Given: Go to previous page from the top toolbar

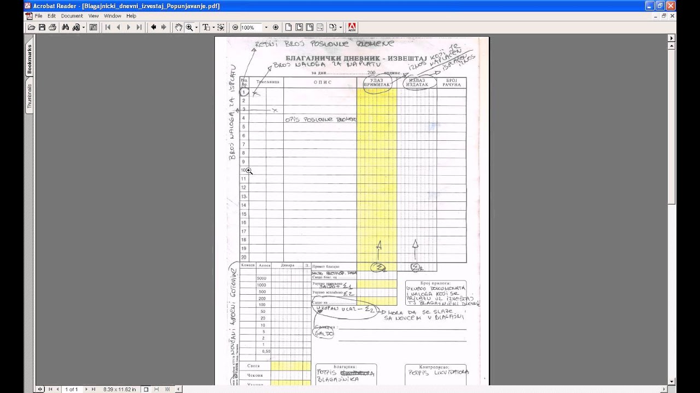Looking at the screenshot, I should (118, 27).
